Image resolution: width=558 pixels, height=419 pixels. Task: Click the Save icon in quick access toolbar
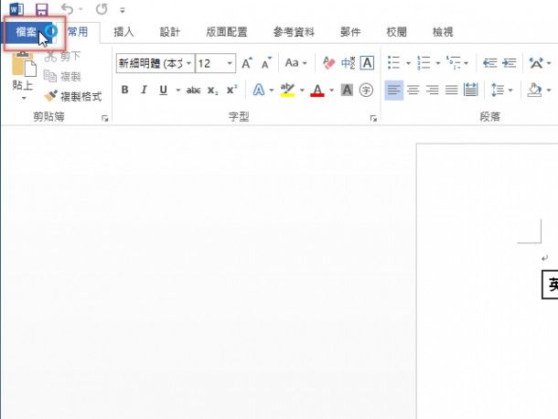pyautogui.click(x=42, y=9)
